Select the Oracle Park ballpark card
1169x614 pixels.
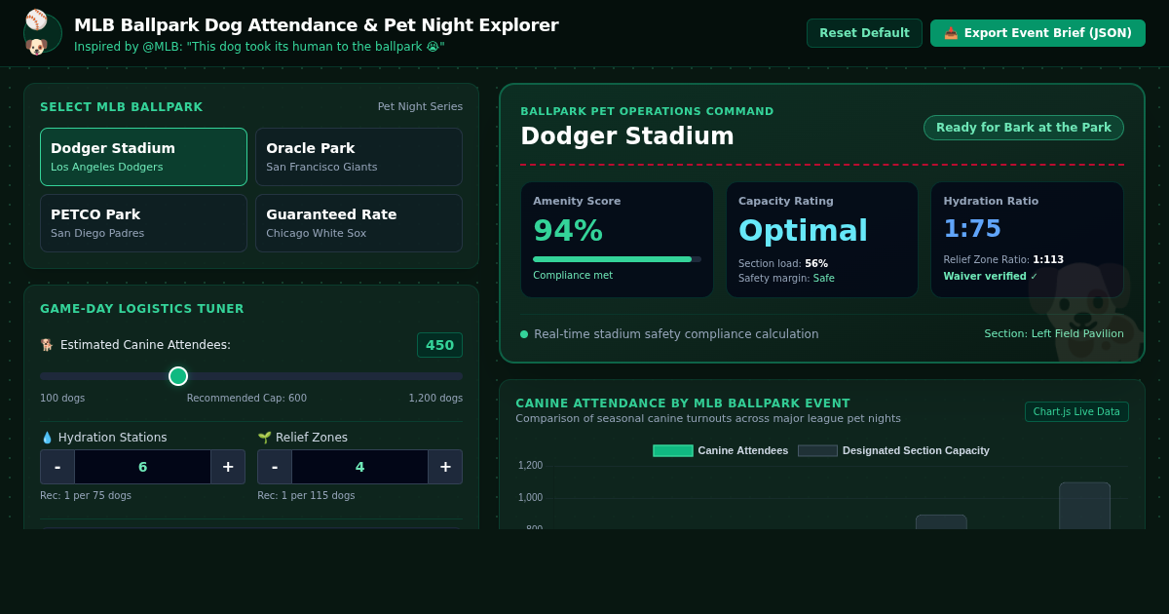coord(358,157)
